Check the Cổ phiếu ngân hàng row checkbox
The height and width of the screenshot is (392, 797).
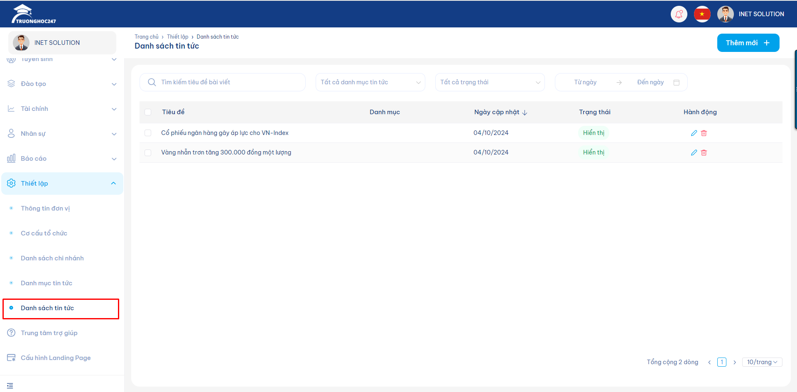pos(148,133)
